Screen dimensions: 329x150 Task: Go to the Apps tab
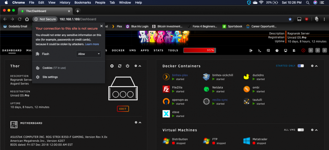(x=145, y=50)
